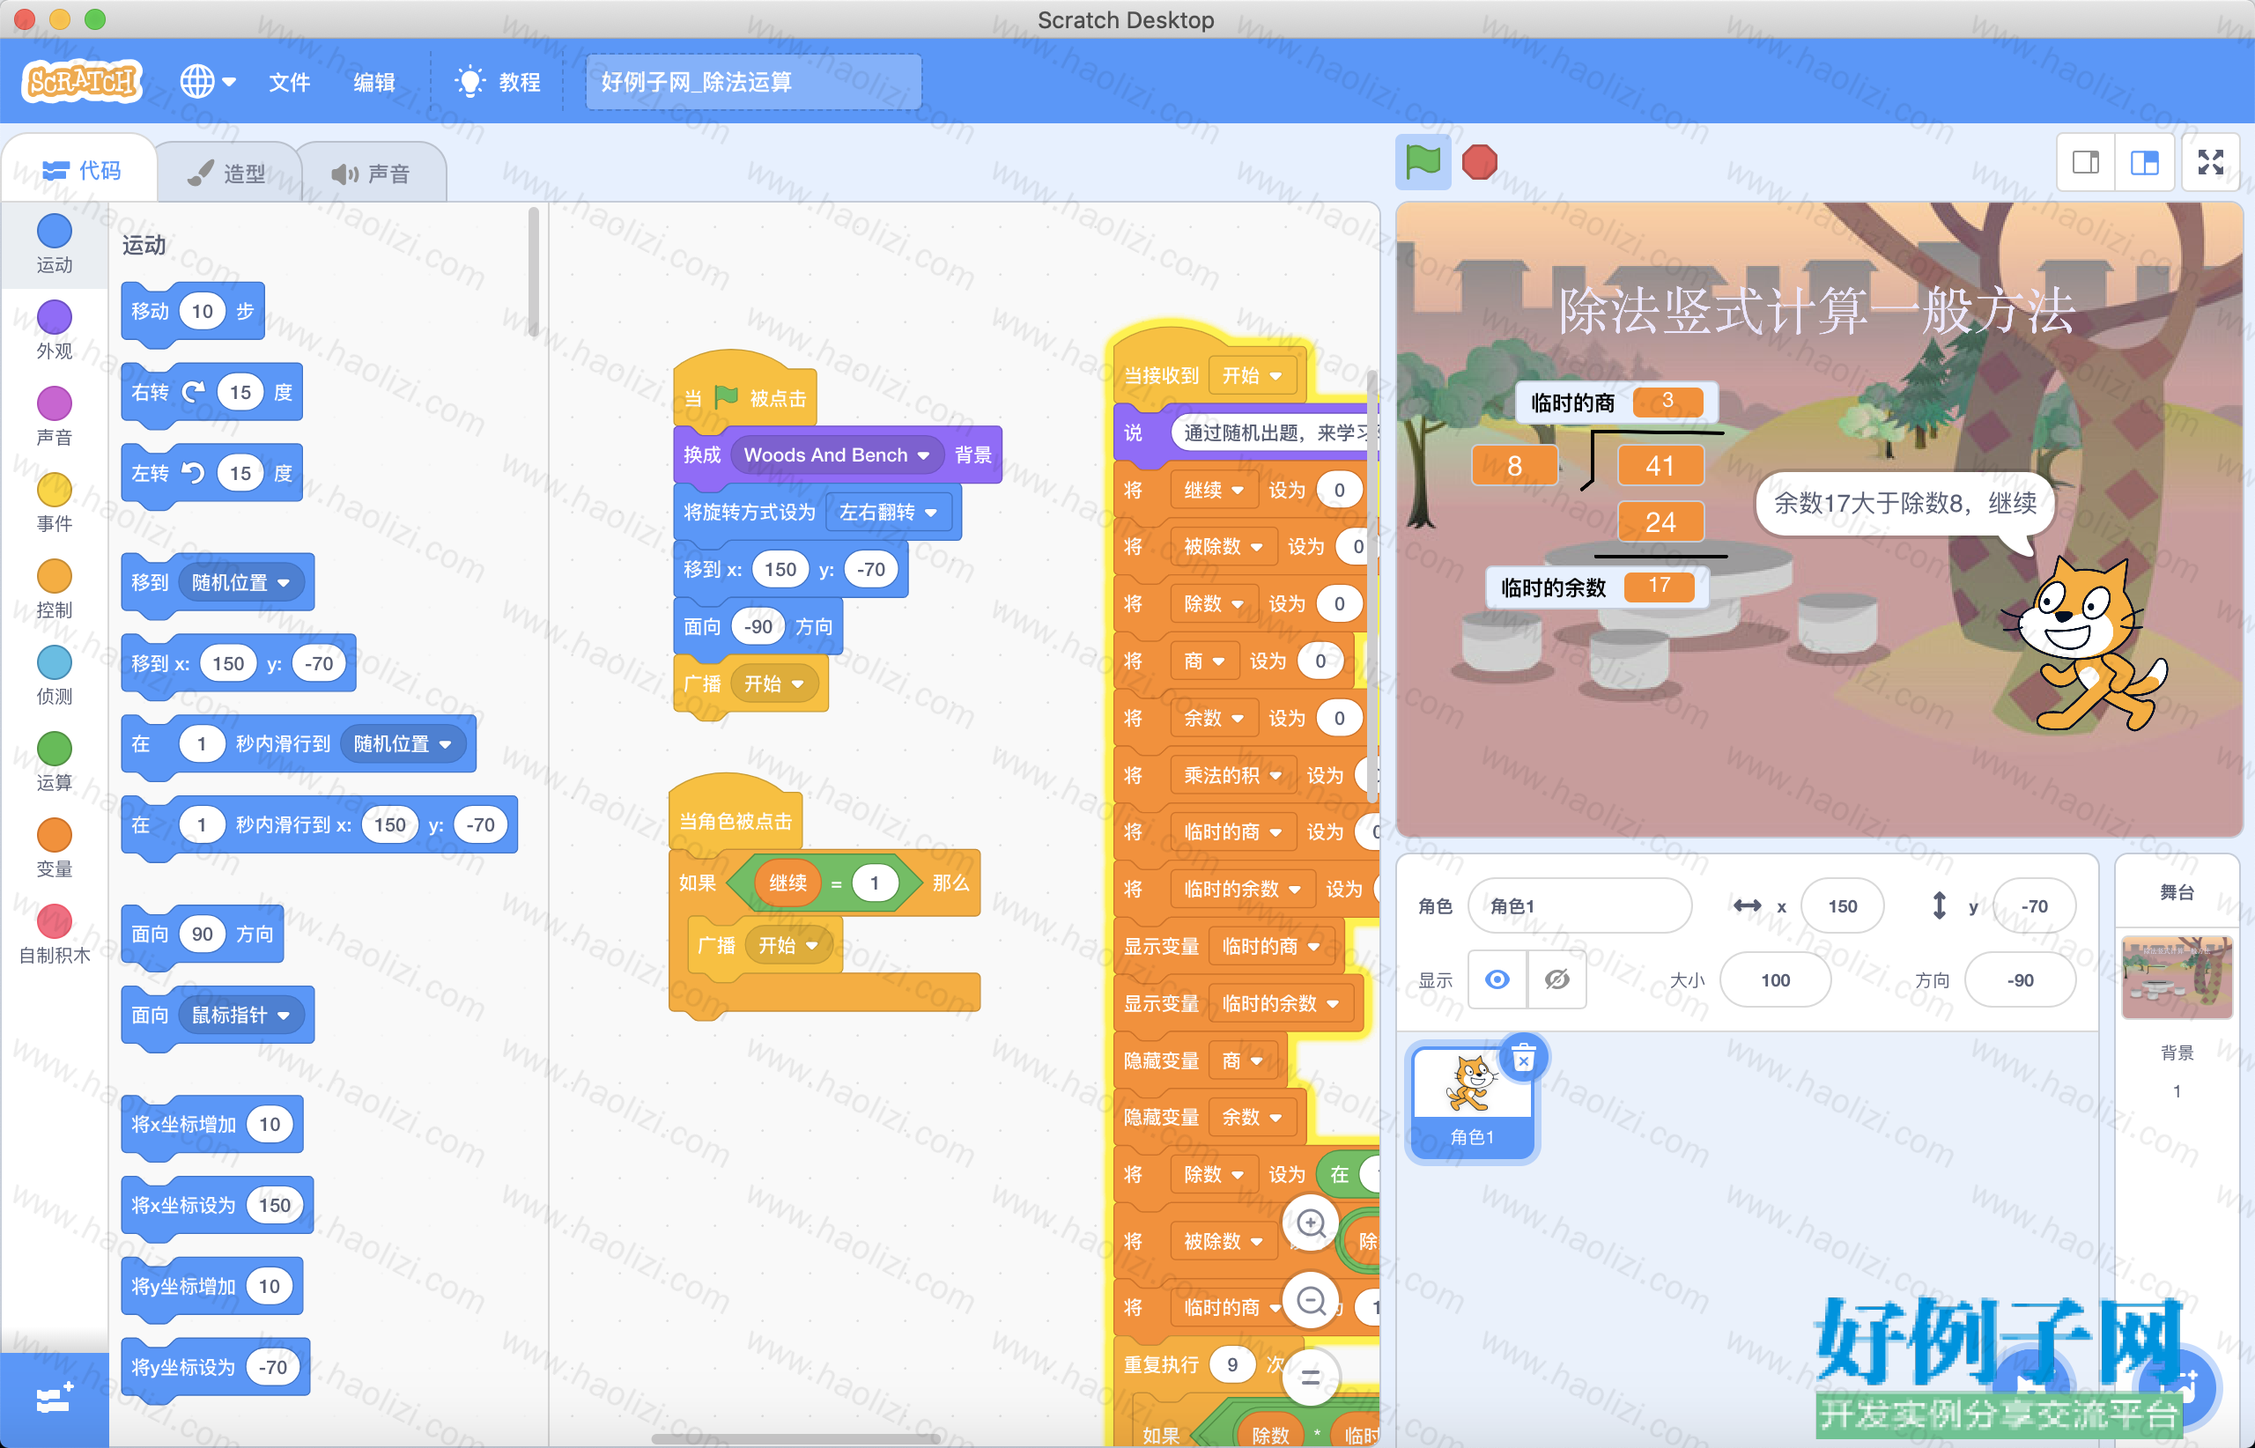
Task: Click the red stop button
Action: [1479, 162]
